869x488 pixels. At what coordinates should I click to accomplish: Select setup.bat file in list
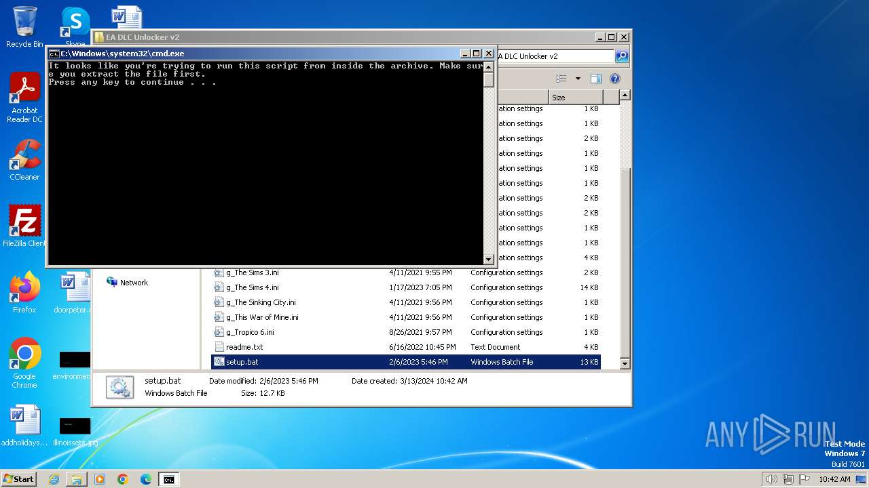tap(406, 362)
